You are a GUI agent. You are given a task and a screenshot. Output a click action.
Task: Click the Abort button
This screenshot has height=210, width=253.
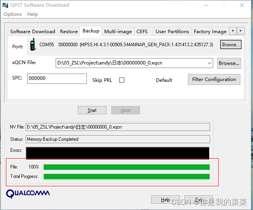click(x=126, y=110)
